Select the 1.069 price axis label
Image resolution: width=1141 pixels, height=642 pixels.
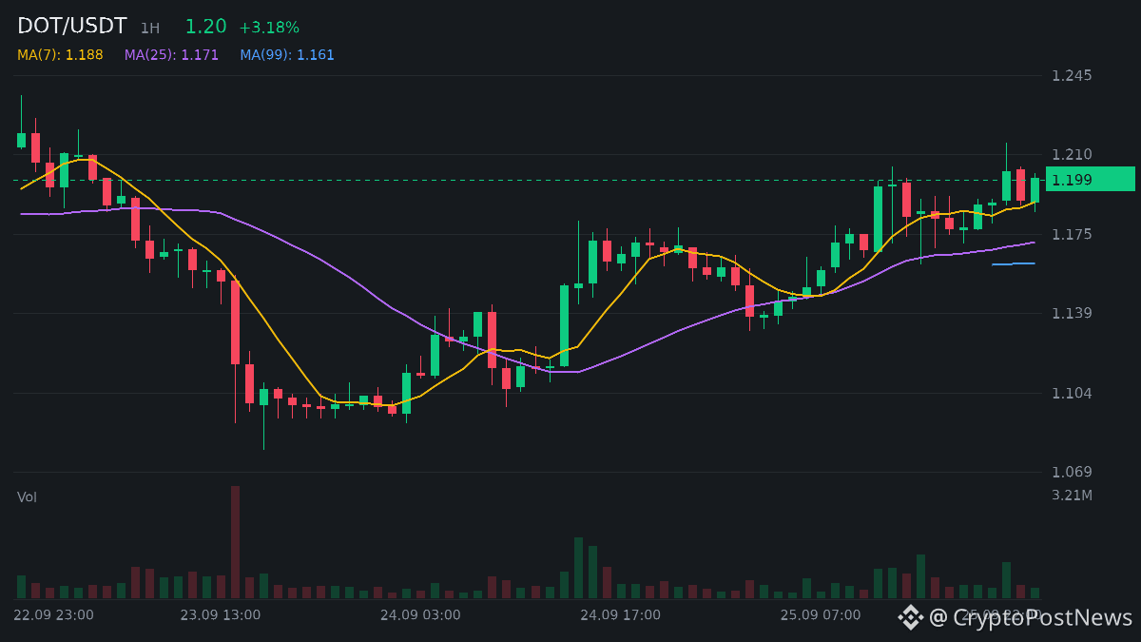pyautogui.click(x=1072, y=472)
